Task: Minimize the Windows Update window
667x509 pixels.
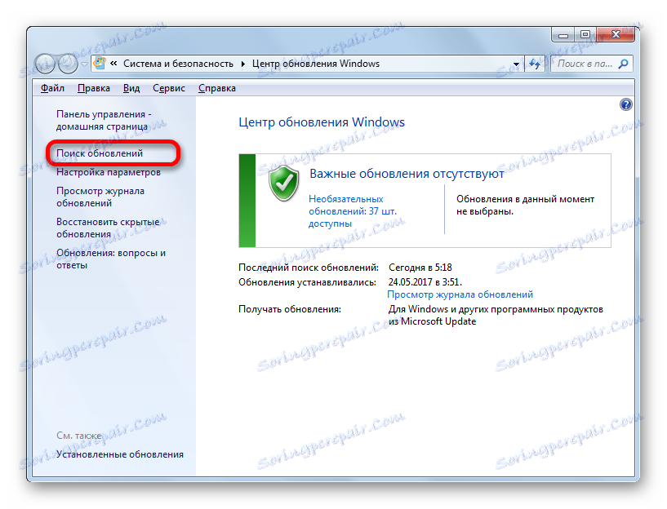Action: click(x=563, y=35)
